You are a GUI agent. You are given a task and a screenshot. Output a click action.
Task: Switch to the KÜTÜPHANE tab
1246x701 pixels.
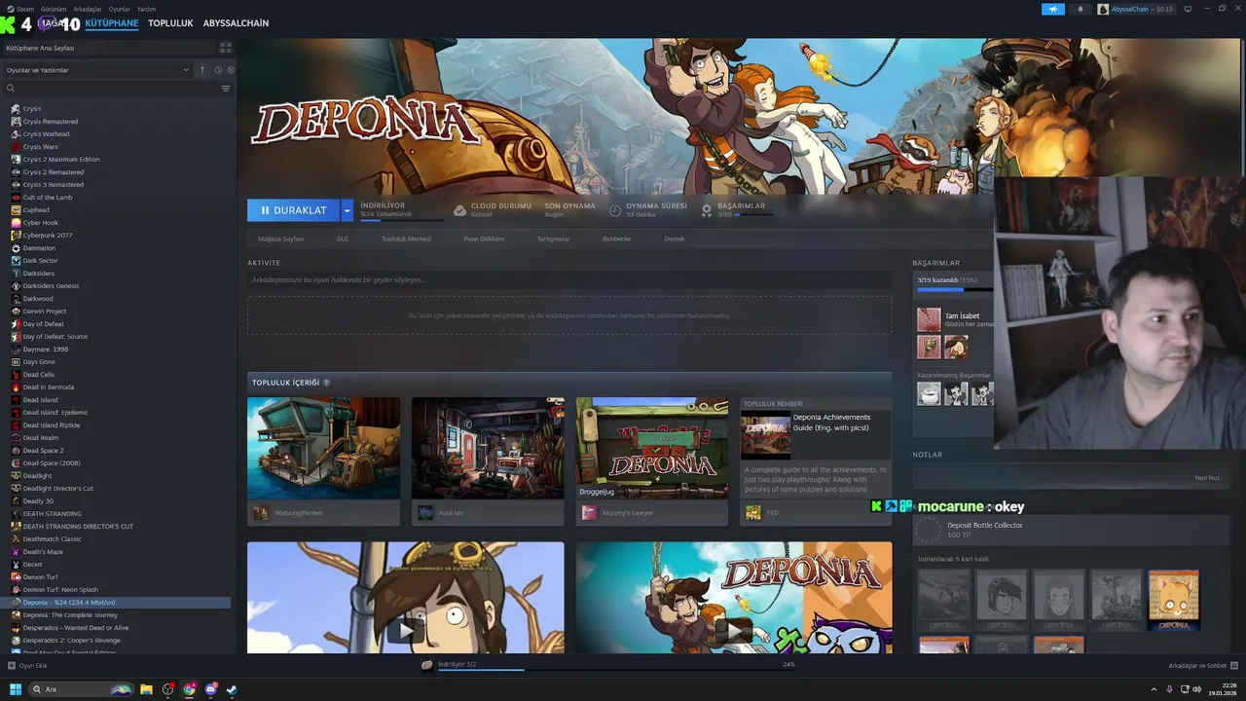click(x=112, y=23)
